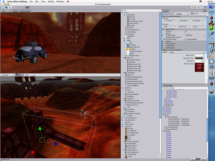Open the Modify menu

[x=51, y=2]
